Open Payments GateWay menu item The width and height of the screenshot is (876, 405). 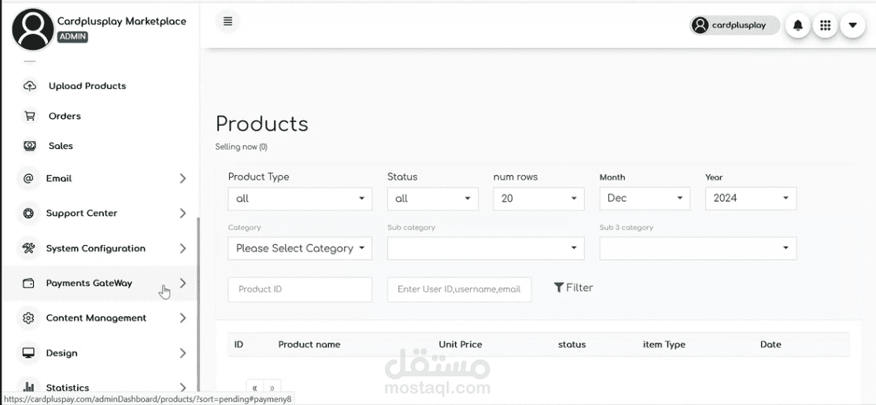click(89, 283)
